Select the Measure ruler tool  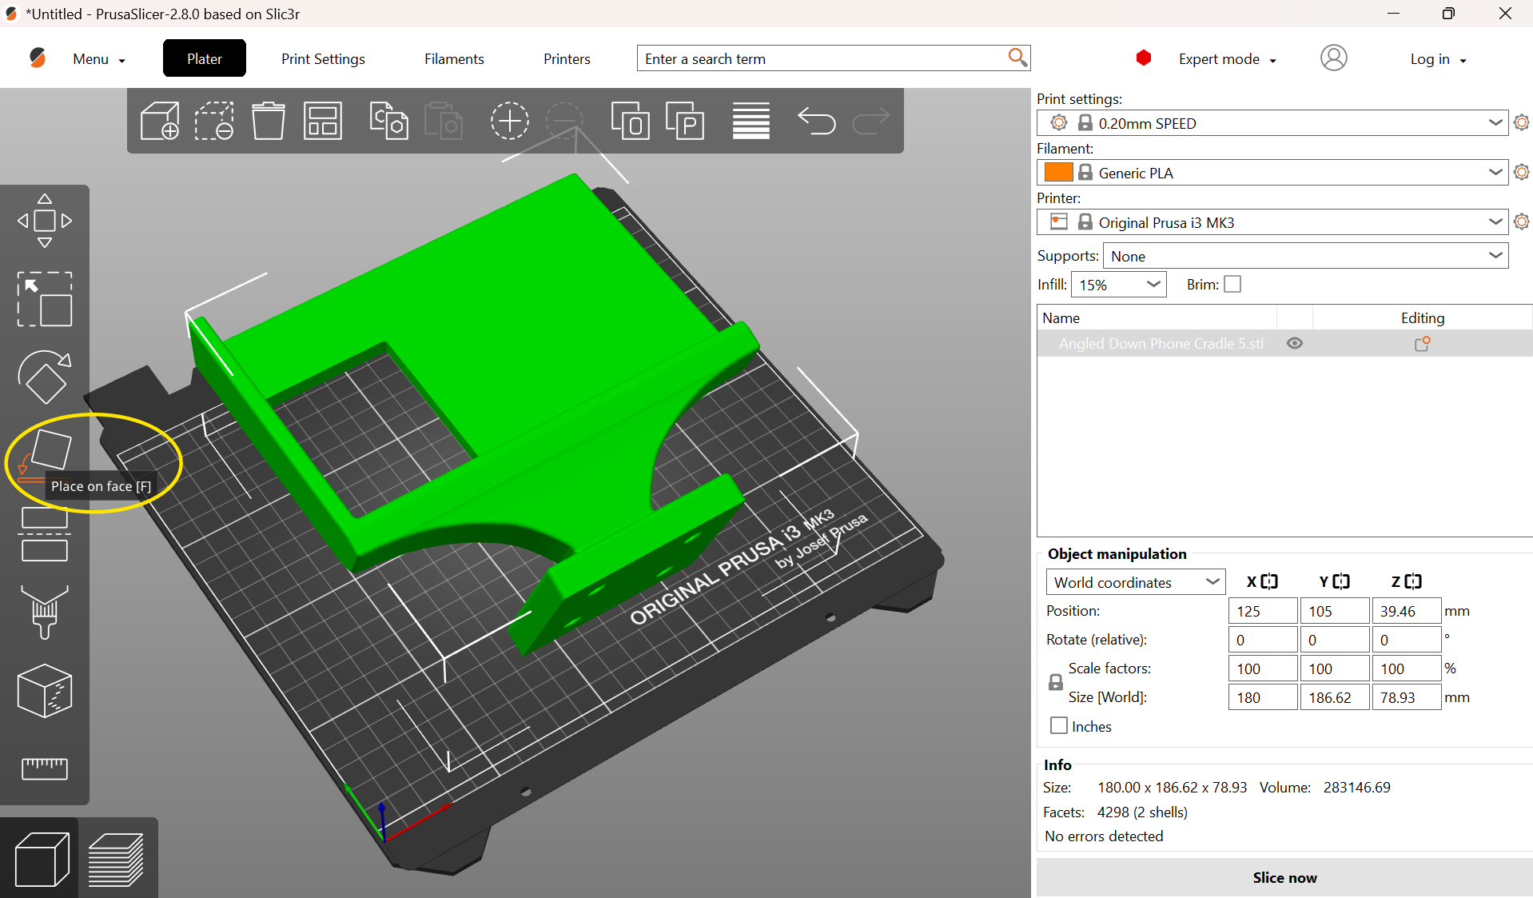[x=45, y=768]
